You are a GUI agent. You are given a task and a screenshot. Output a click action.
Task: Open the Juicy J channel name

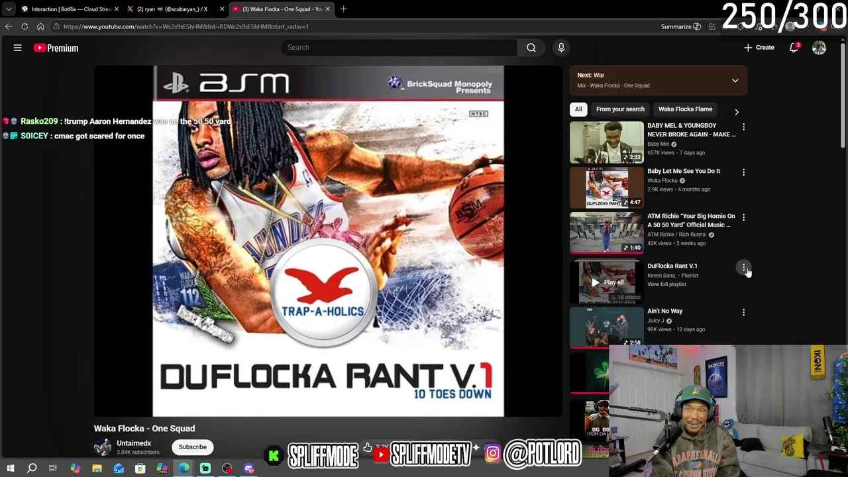point(655,321)
